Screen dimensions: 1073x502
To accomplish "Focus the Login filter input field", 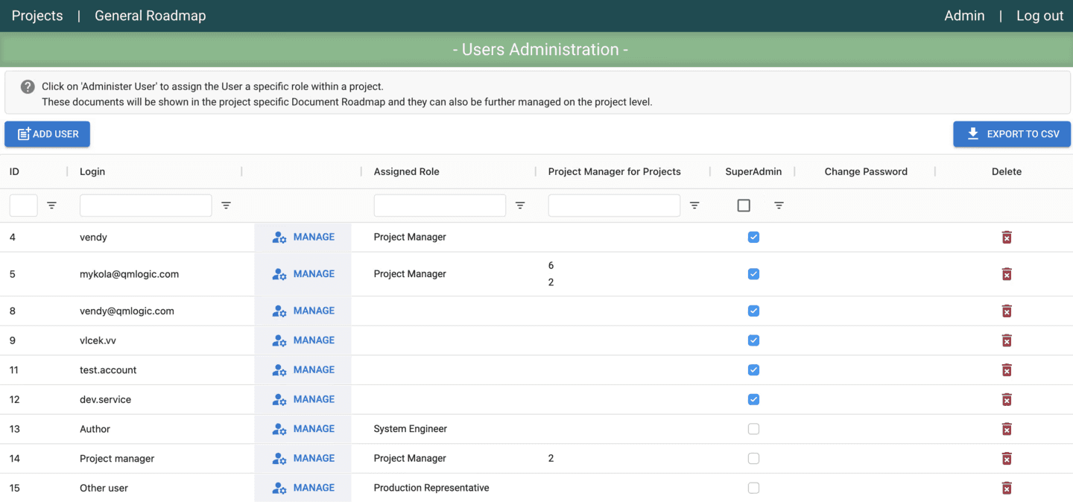I will [x=145, y=205].
